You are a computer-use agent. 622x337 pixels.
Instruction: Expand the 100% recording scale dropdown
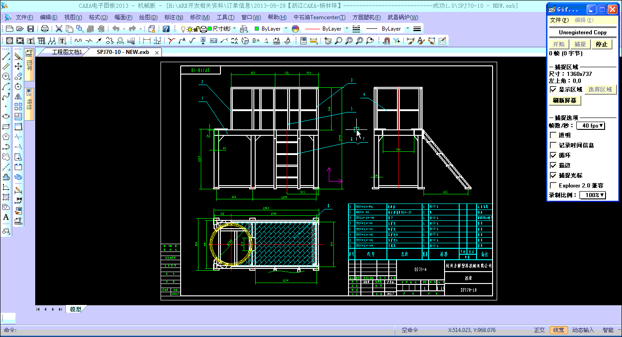click(592, 195)
